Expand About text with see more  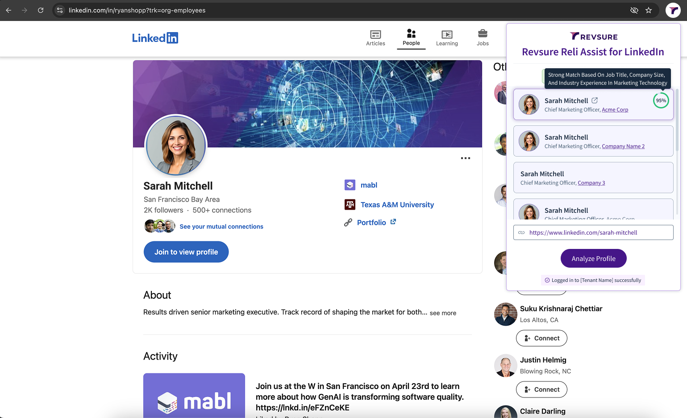tap(443, 313)
